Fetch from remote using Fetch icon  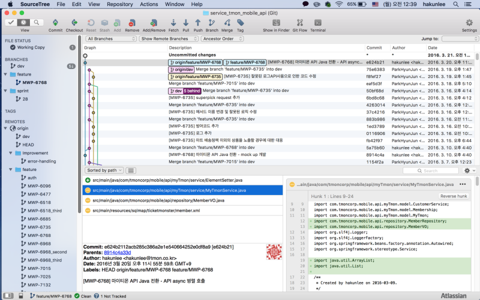click(x=173, y=23)
